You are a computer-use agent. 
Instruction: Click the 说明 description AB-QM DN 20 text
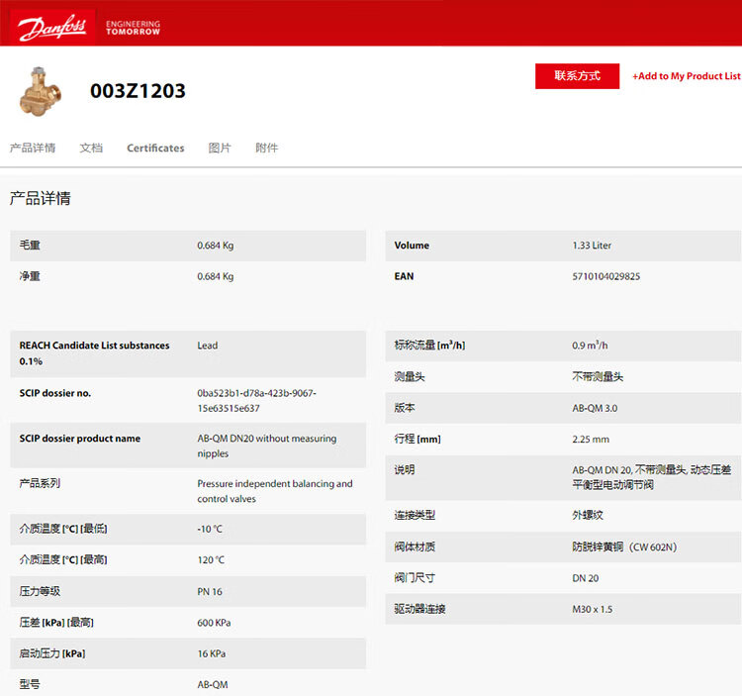[652, 477]
